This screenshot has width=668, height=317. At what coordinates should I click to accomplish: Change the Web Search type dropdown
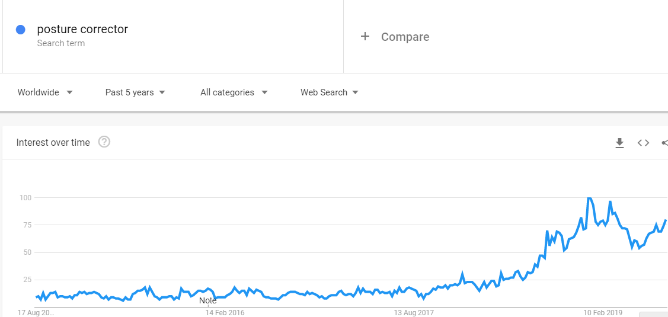[329, 92]
